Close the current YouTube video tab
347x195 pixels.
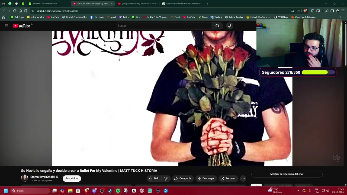[x=112, y=4]
